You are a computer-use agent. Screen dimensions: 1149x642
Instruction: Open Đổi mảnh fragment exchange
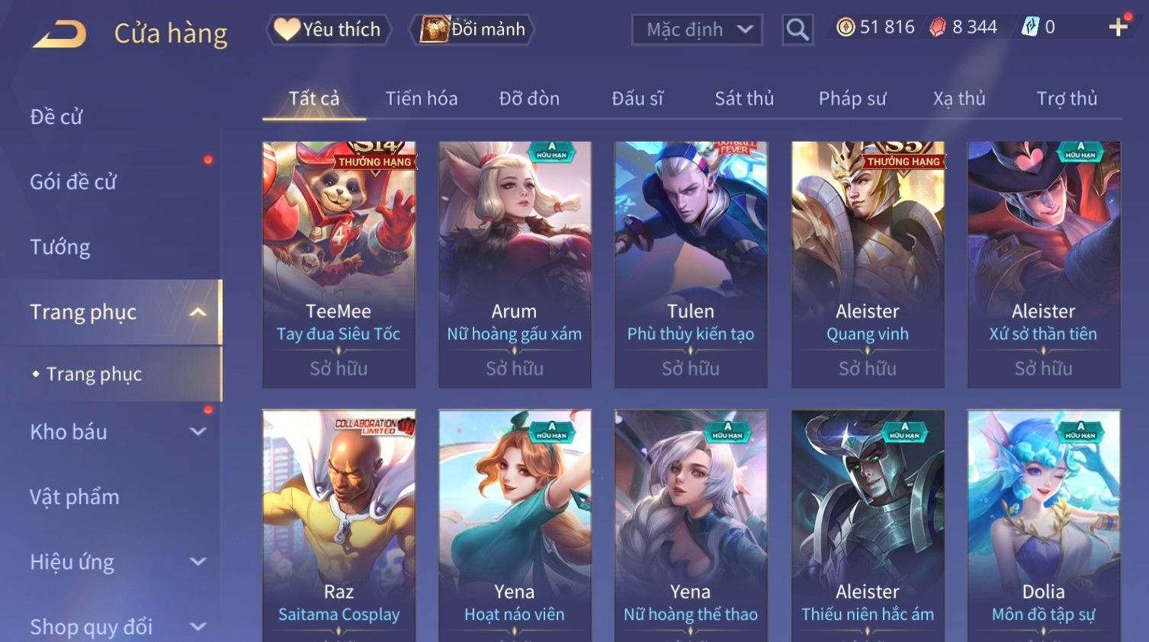pyautogui.click(x=472, y=30)
